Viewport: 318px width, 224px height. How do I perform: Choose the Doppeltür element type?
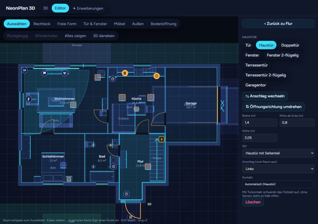tap(290, 45)
